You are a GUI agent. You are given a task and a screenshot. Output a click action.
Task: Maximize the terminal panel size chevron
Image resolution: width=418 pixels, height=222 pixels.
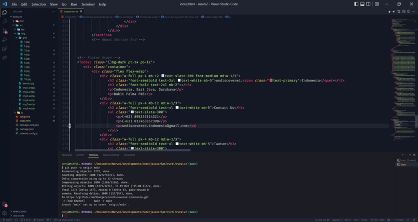tap(410, 155)
